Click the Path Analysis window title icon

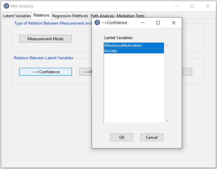coord(6,6)
